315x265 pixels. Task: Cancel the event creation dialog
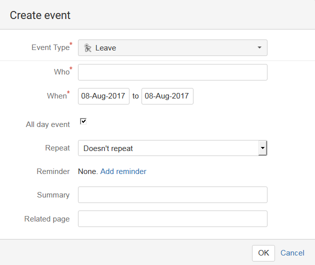point(292,253)
